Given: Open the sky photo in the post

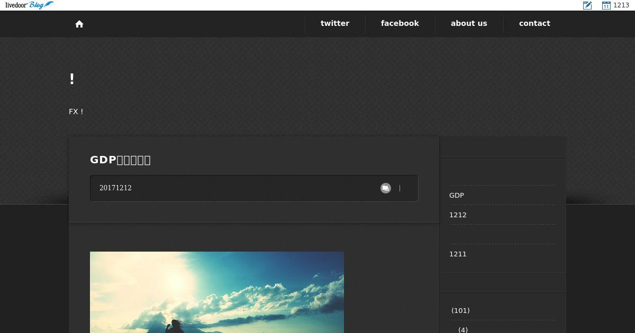Looking at the screenshot, I should (217, 292).
